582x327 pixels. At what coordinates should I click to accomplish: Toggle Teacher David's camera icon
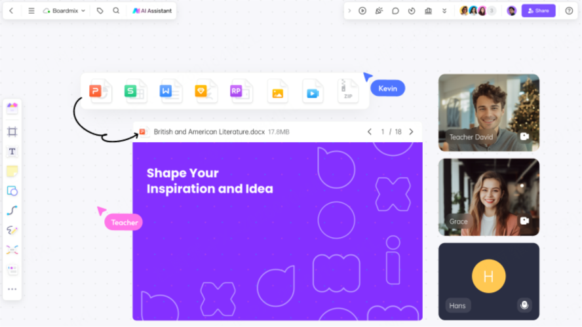(524, 136)
